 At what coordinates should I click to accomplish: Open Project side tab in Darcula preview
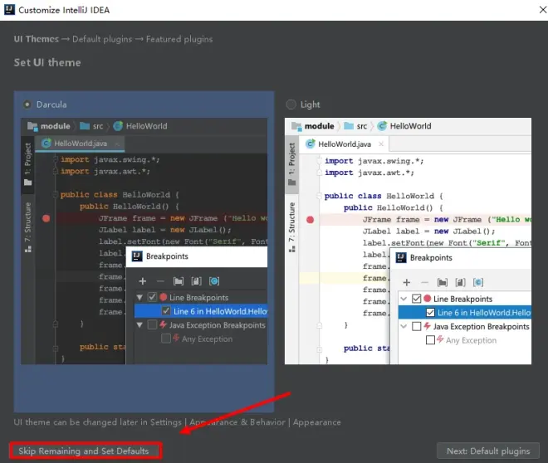point(28,164)
